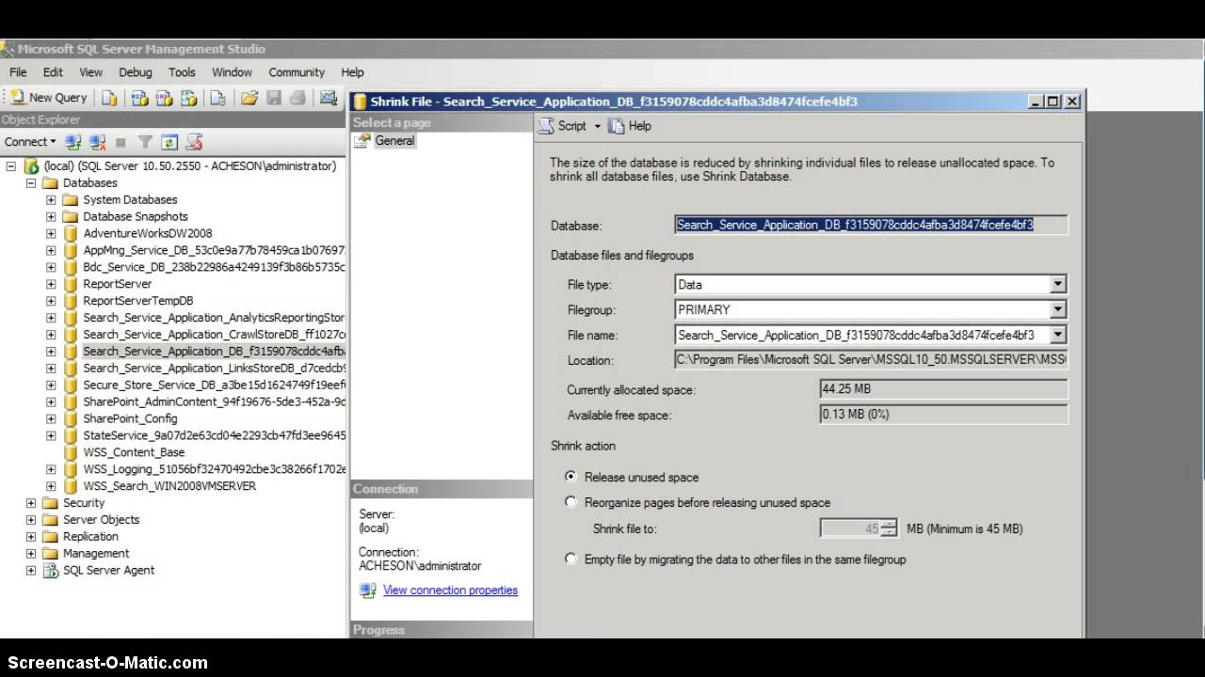Open the File menu

coord(18,72)
